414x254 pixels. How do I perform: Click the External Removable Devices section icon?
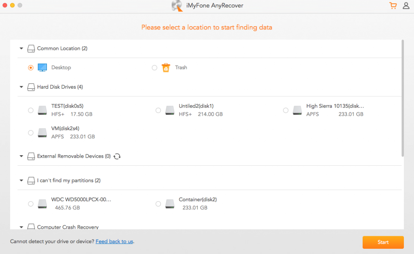[x=31, y=156]
